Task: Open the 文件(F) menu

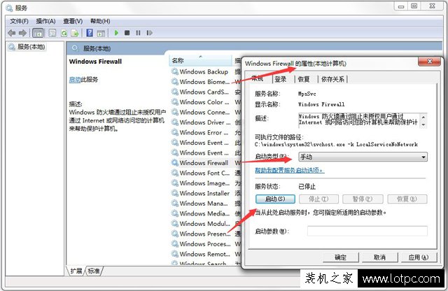Action: pyautogui.click(x=19, y=21)
